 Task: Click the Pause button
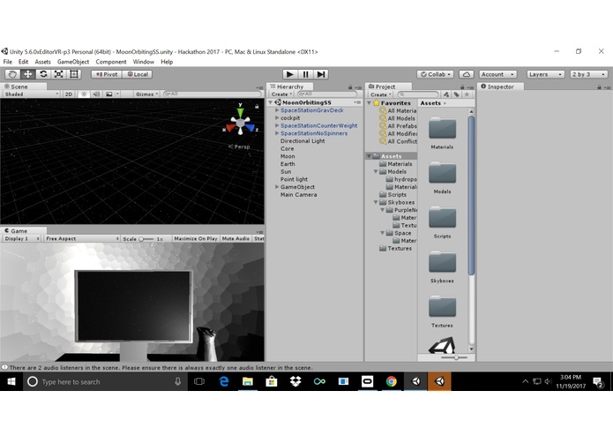(305, 74)
